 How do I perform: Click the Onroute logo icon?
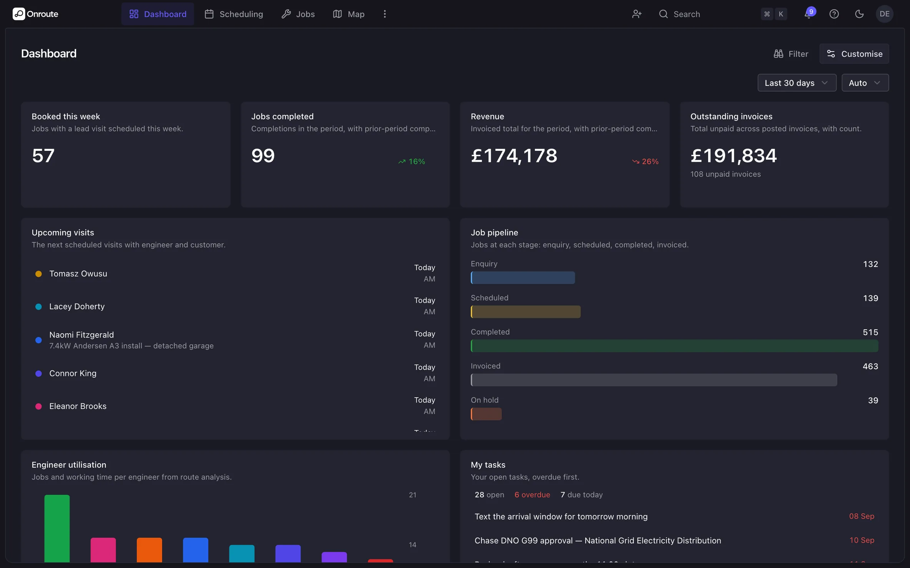pos(19,14)
